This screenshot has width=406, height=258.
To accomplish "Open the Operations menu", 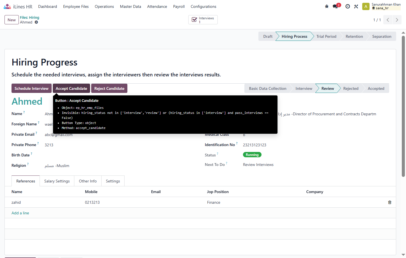I will 104,6.
